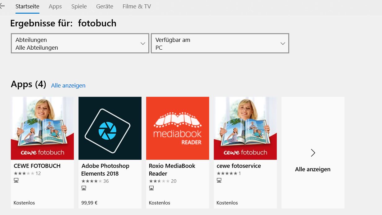Open Roxio MediaBook Reader app icon

[178, 128]
